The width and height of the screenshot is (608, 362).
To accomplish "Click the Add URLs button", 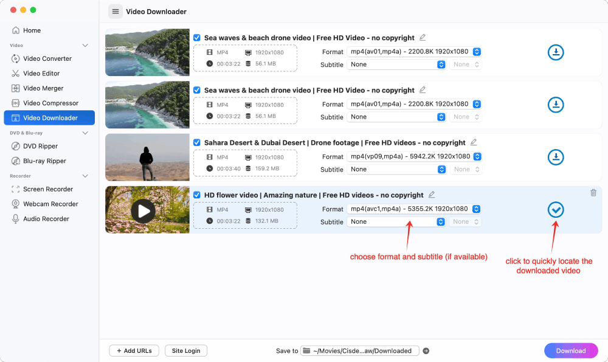I will click(134, 351).
